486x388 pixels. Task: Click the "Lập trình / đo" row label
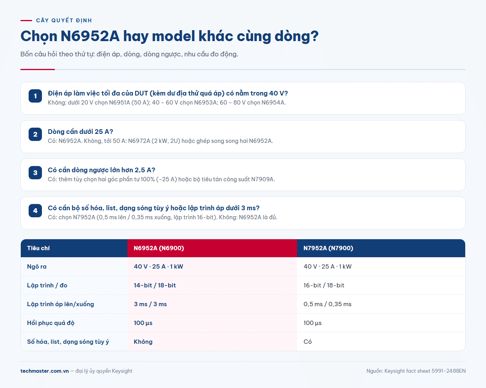click(x=47, y=285)
